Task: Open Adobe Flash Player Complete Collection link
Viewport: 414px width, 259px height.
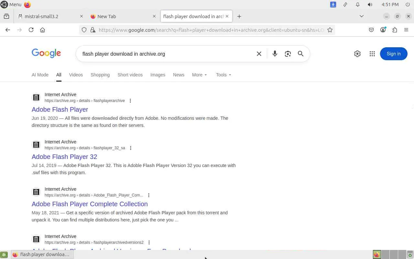Action: (90, 204)
